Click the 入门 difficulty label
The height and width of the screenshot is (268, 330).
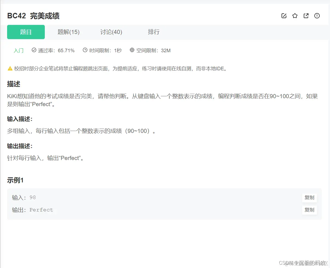pos(18,50)
